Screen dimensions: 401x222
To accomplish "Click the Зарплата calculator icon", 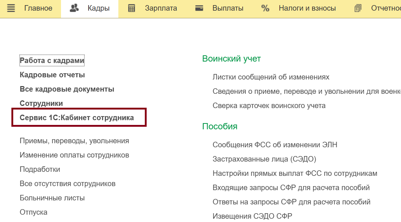I will tap(132, 8).
